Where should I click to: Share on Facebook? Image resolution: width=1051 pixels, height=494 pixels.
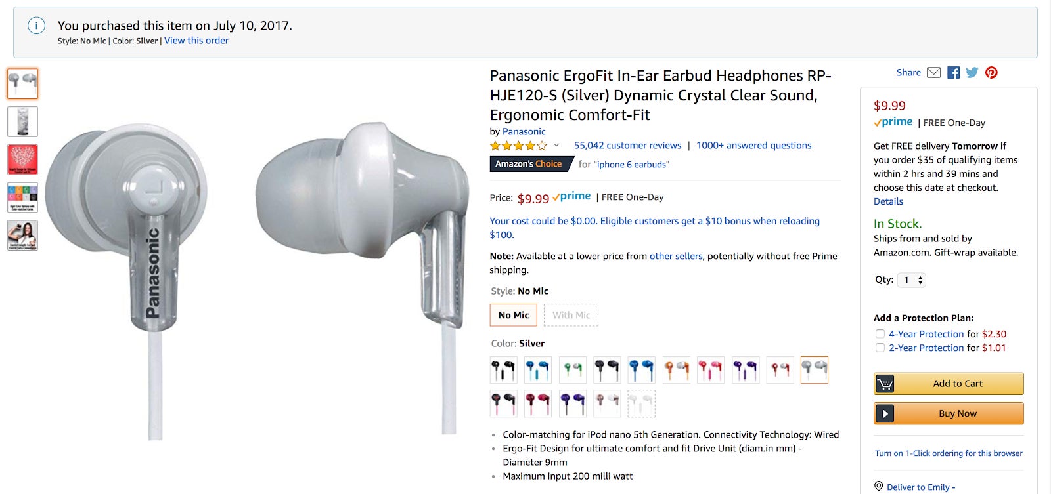point(954,73)
